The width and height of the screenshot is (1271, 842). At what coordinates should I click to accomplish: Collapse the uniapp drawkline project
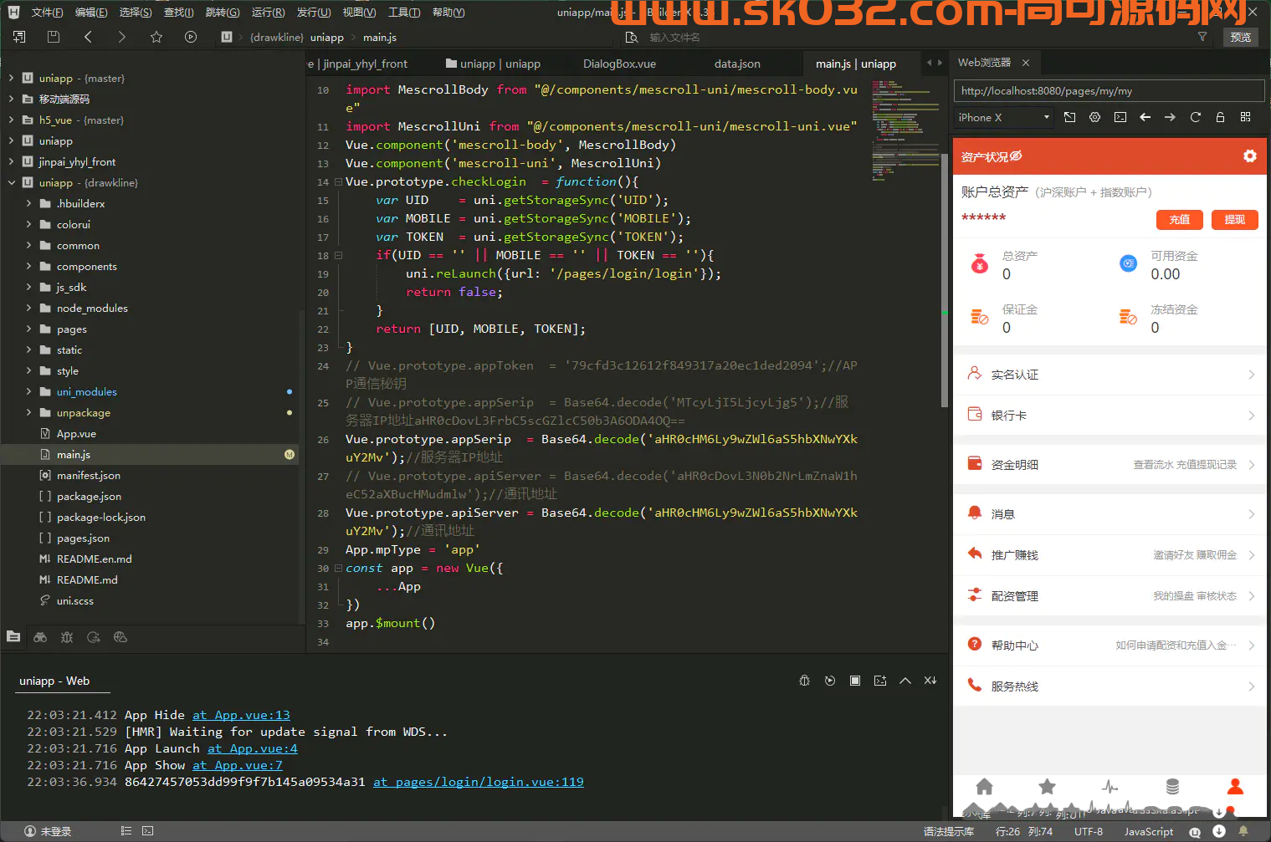point(12,182)
